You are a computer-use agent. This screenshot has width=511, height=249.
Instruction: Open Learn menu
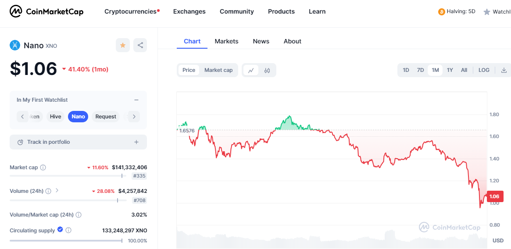tap(317, 11)
